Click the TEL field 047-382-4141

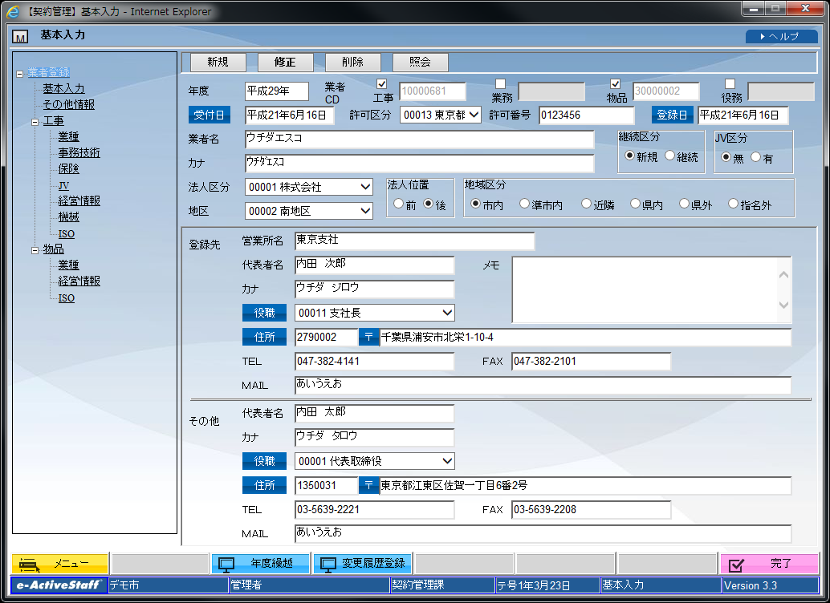[374, 362]
